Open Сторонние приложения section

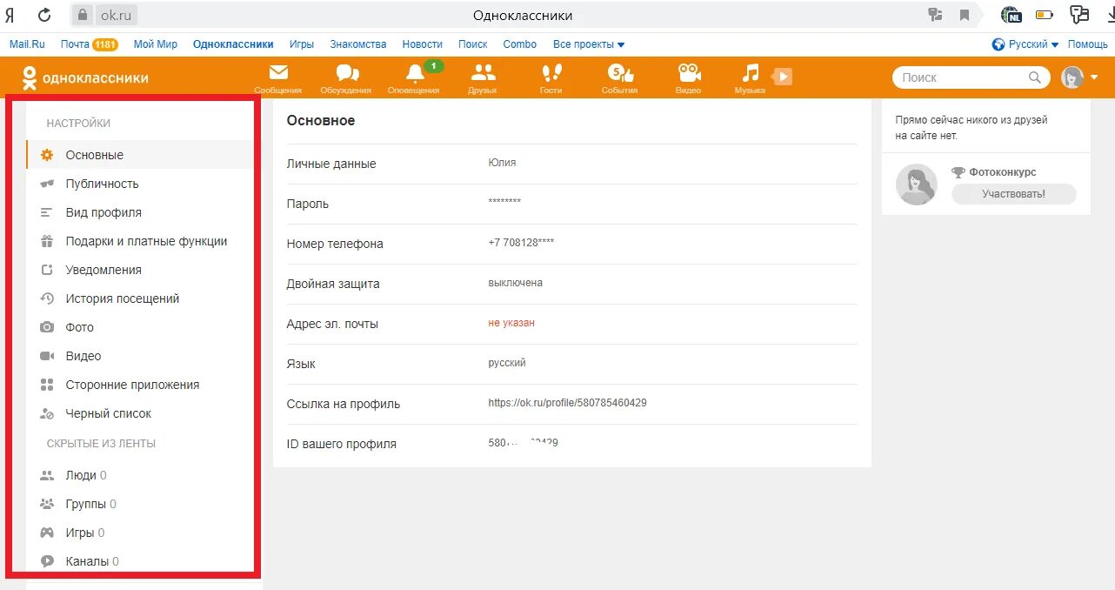[139, 385]
